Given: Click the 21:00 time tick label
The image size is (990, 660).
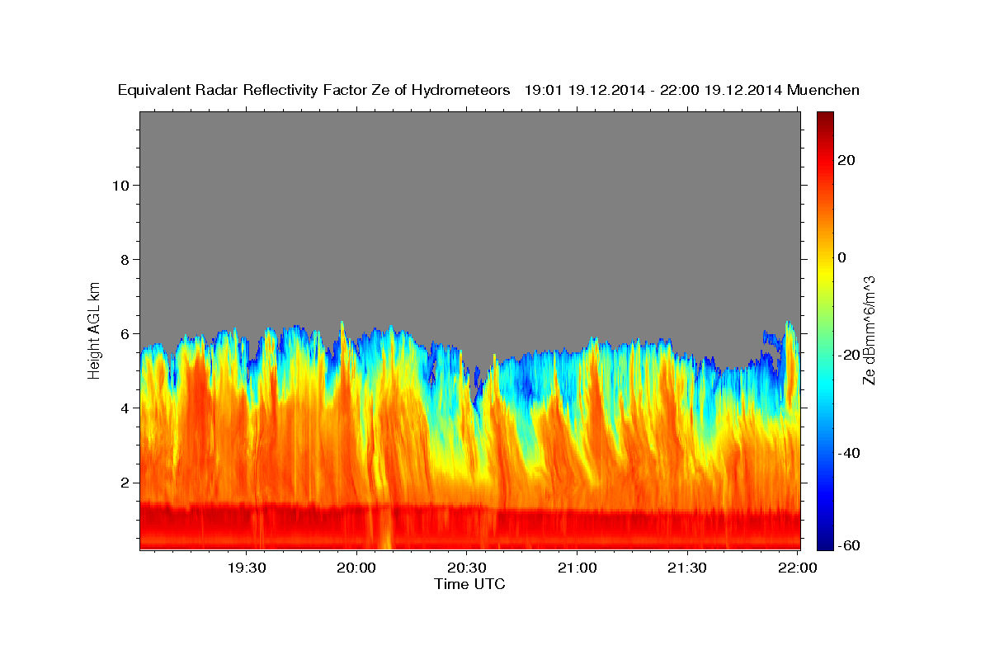Looking at the screenshot, I should point(577,568).
